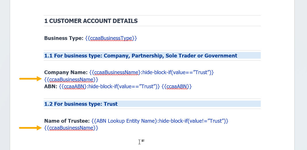This screenshot has height=150, width=307.
Task: Place cursor on the 'Business Type:' label
Action: (64, 38)
